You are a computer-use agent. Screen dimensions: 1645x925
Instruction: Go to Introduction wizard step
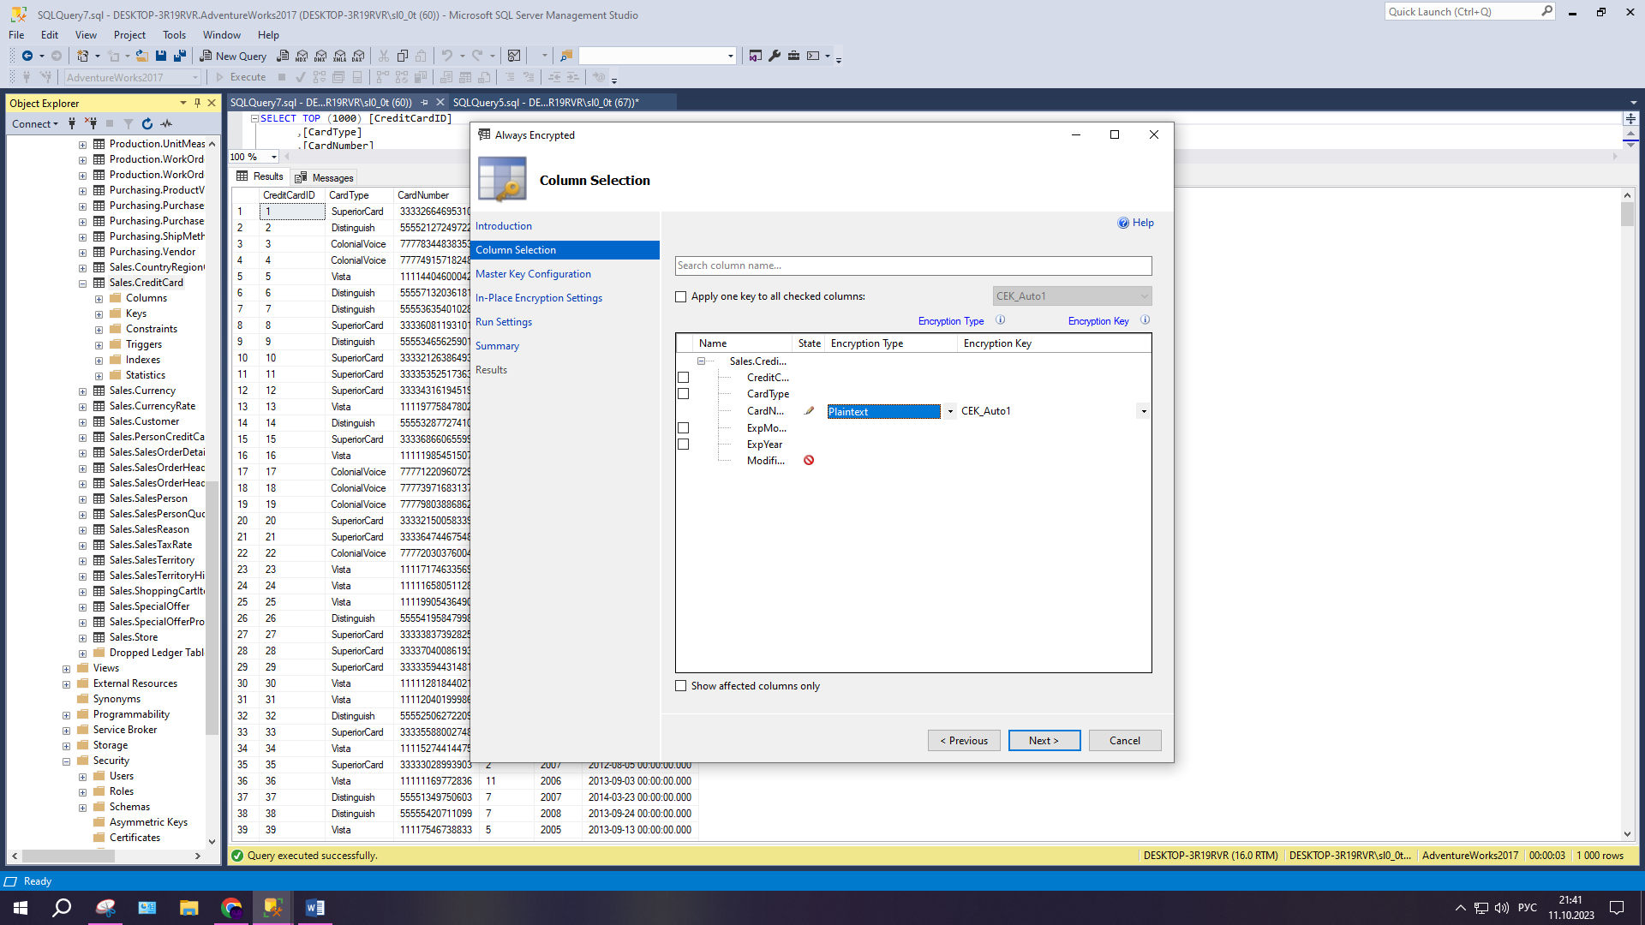point(504,226)
